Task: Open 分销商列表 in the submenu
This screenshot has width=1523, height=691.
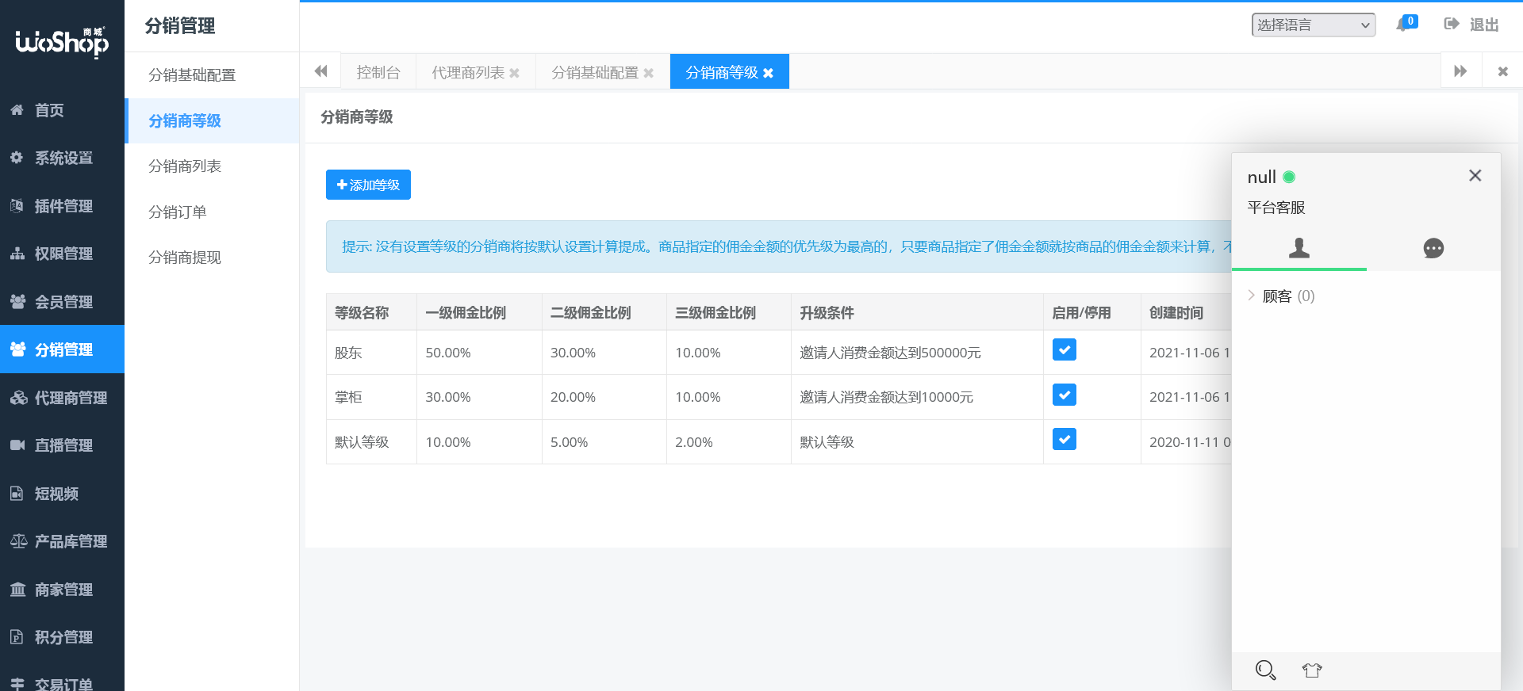Action: (x=185, y=166)
